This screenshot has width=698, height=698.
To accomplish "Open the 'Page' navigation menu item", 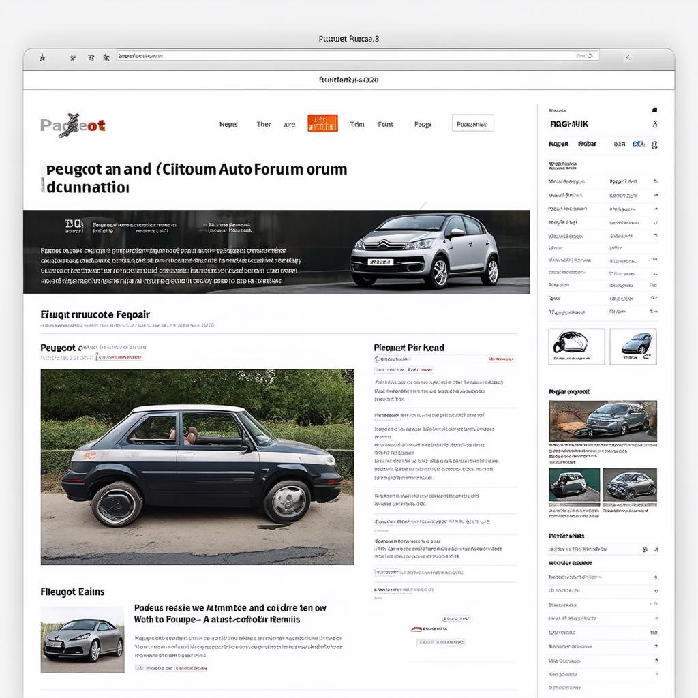I will [423, 125].
